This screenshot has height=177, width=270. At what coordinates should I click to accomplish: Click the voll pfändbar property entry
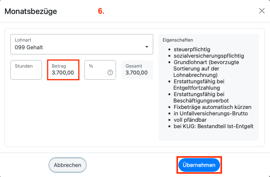tap(190, 120)
